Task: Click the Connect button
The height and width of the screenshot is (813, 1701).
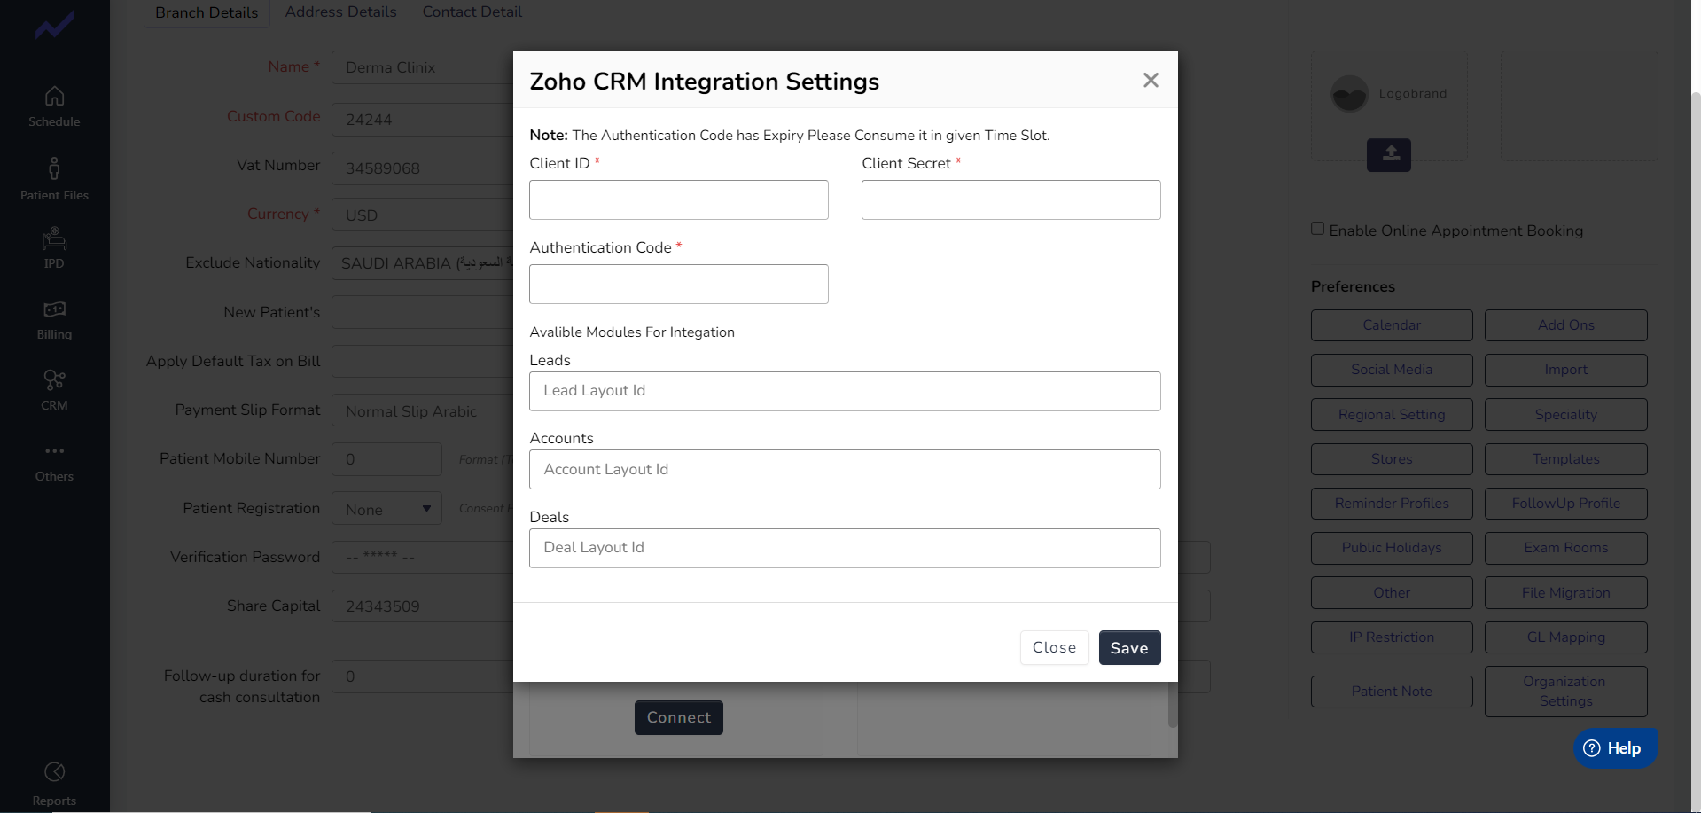Action: pyautogui.click(x=678, y=717)
